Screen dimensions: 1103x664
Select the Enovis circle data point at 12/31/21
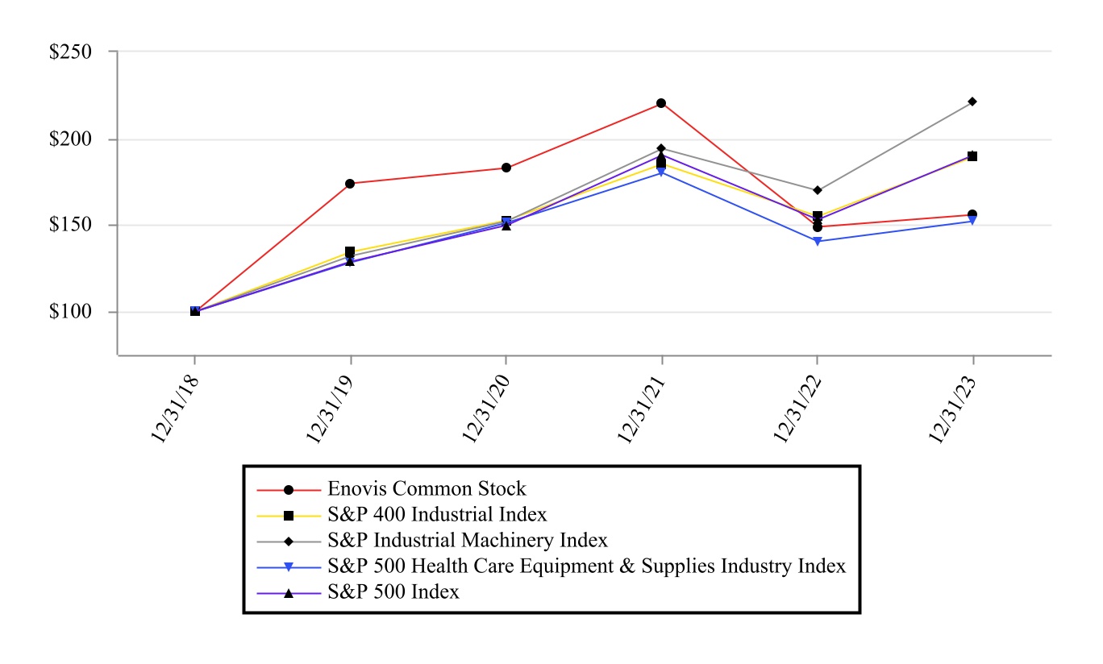tap(661, 103)
